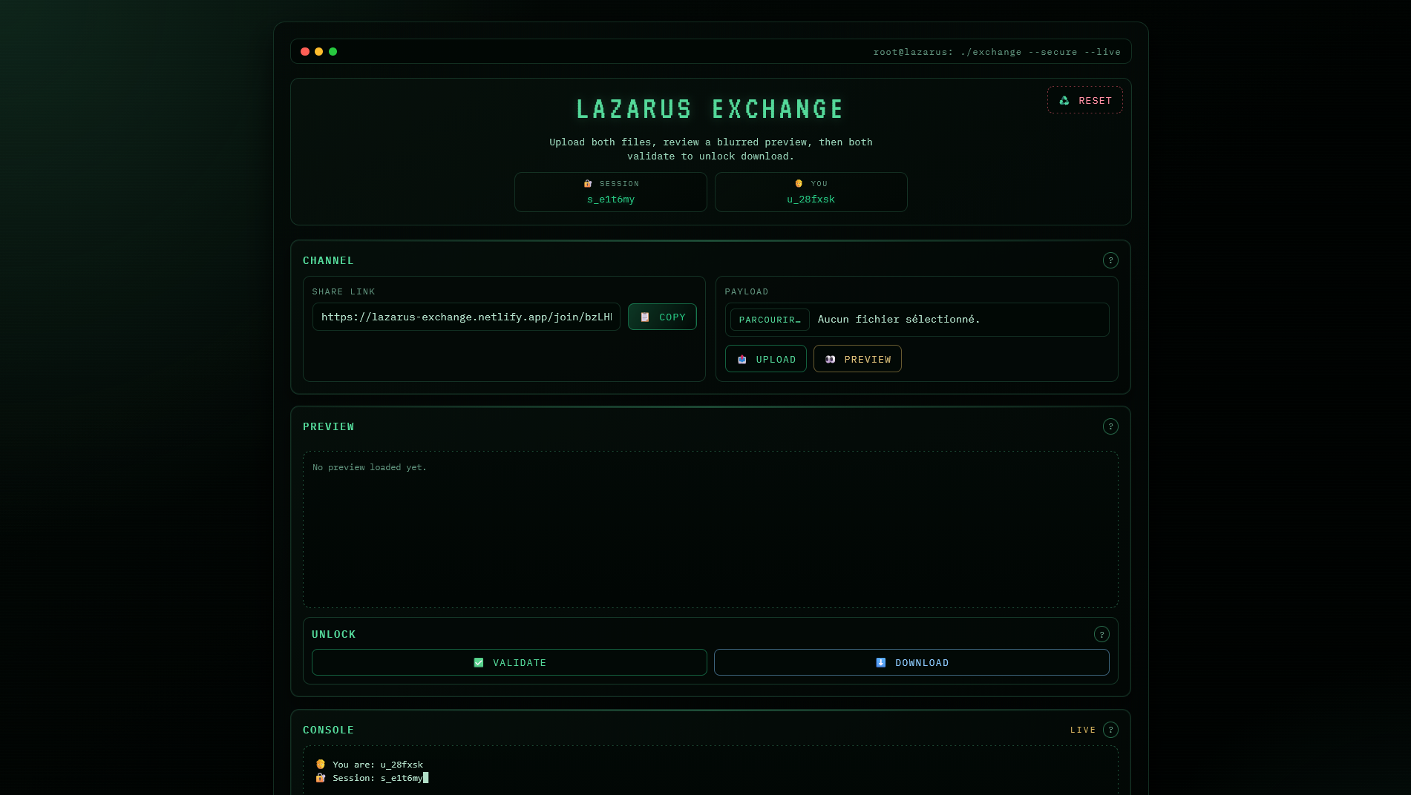
Task: Select the share link URL field
Action: tap(466, 317)
